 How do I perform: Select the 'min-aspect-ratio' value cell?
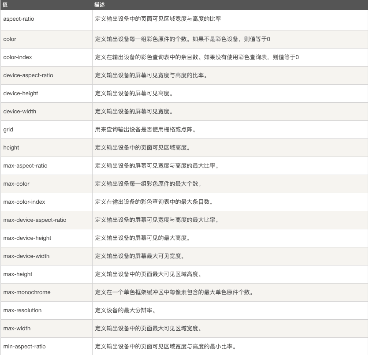(46, 347)
